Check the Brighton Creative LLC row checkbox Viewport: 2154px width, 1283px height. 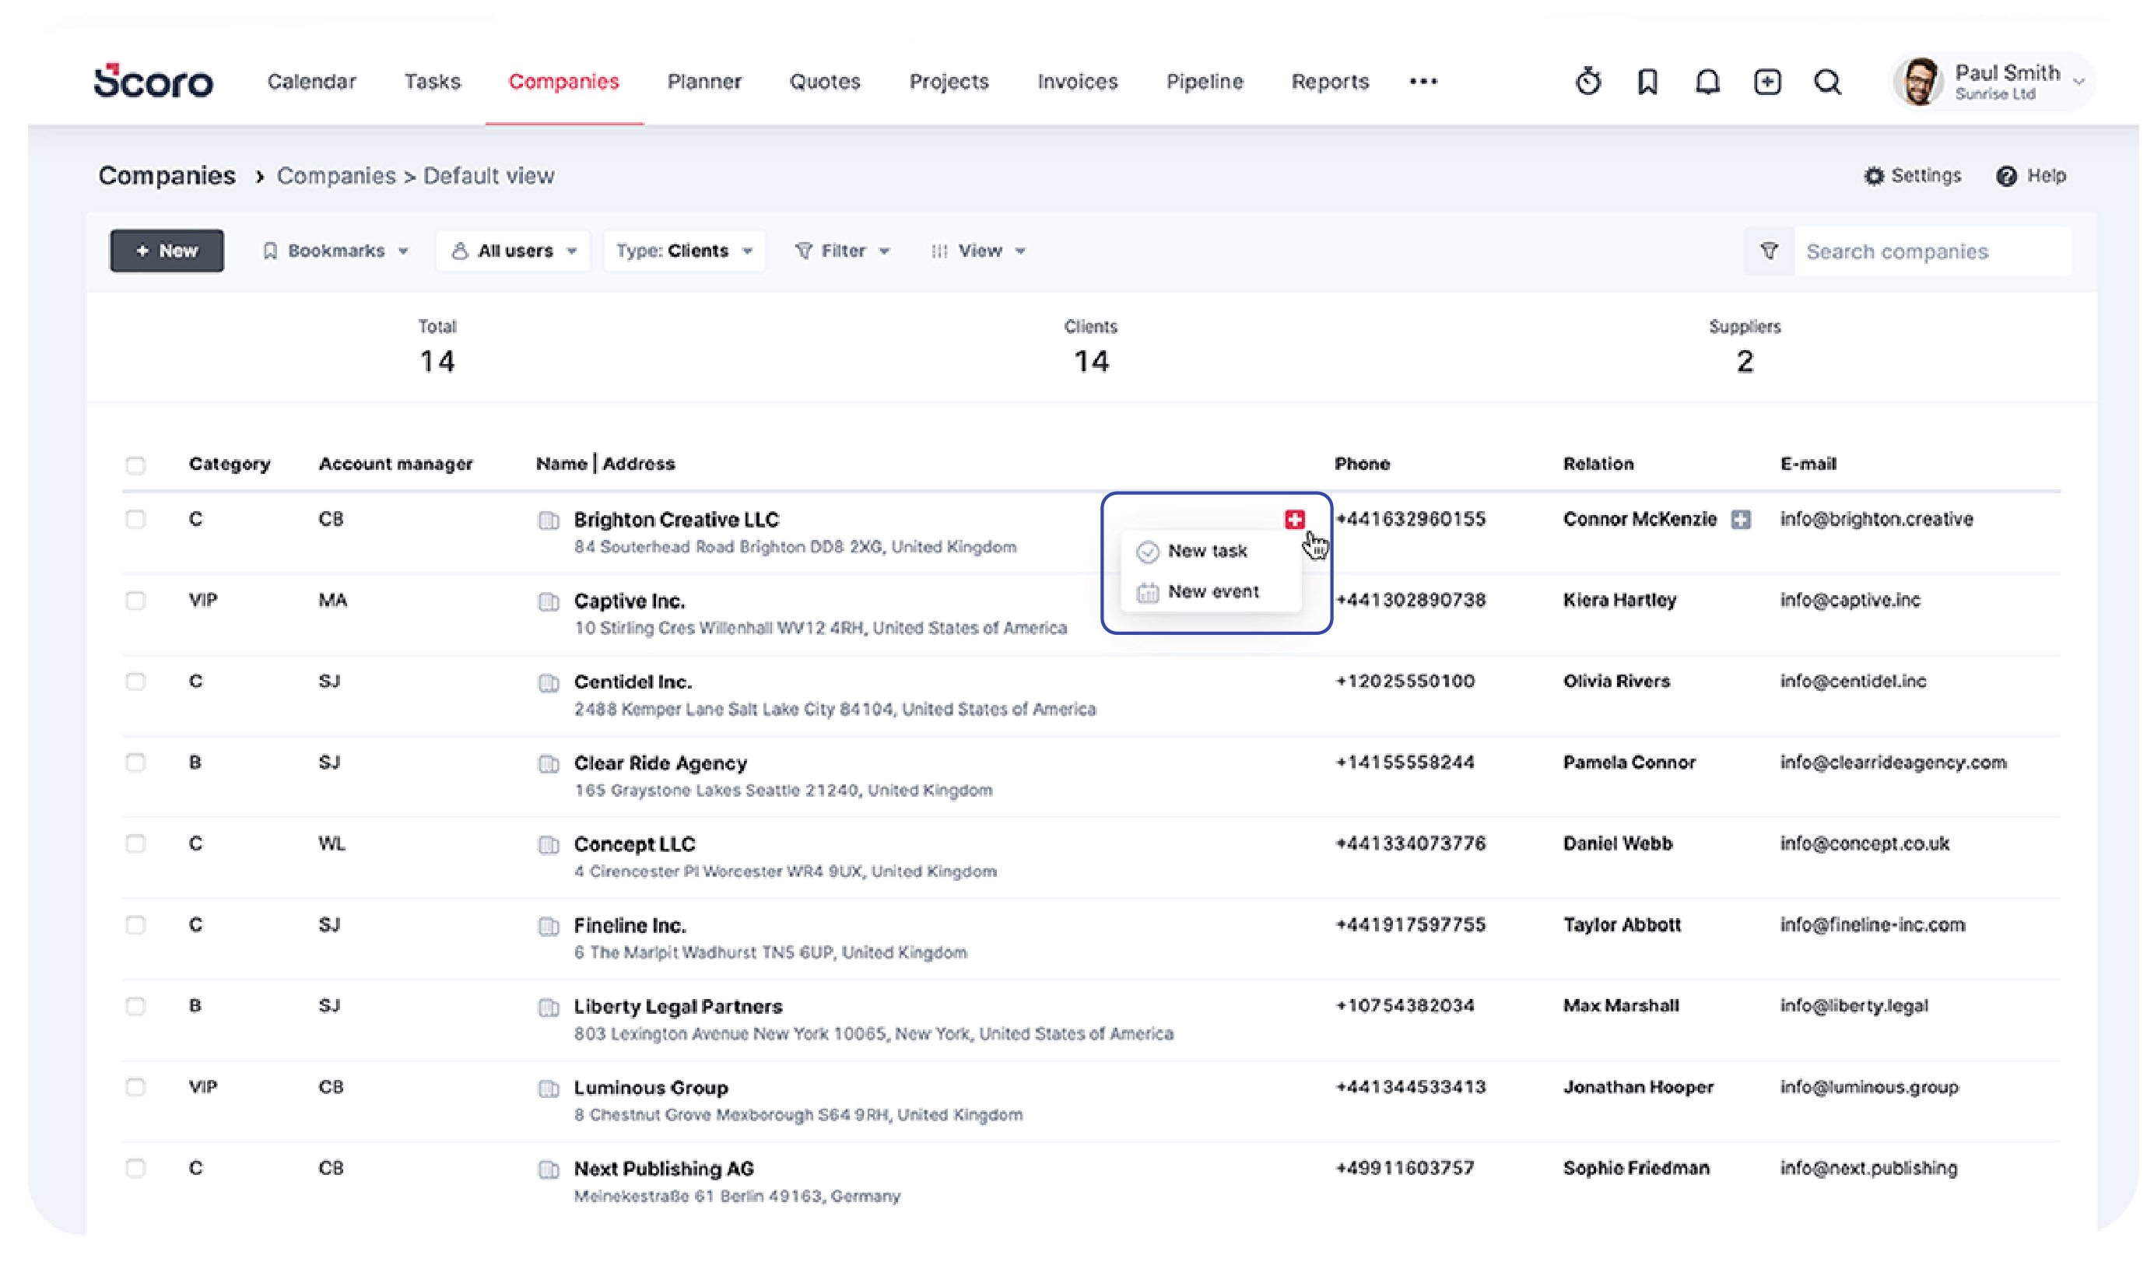[135, 521]
